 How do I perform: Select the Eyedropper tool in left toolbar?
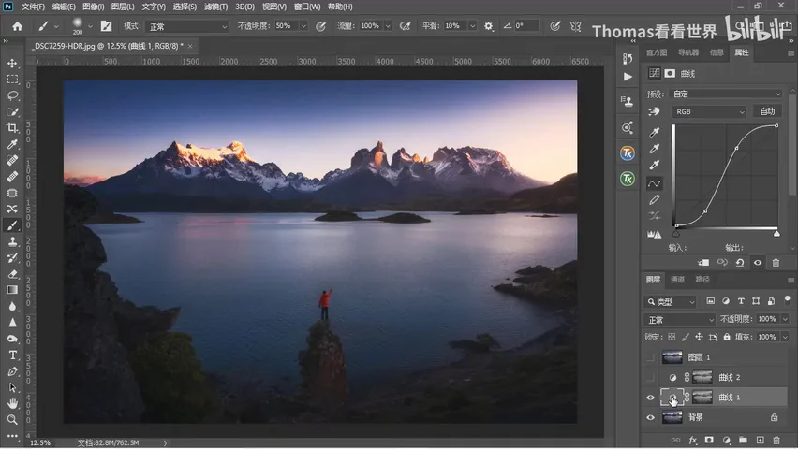coord(13,144)
